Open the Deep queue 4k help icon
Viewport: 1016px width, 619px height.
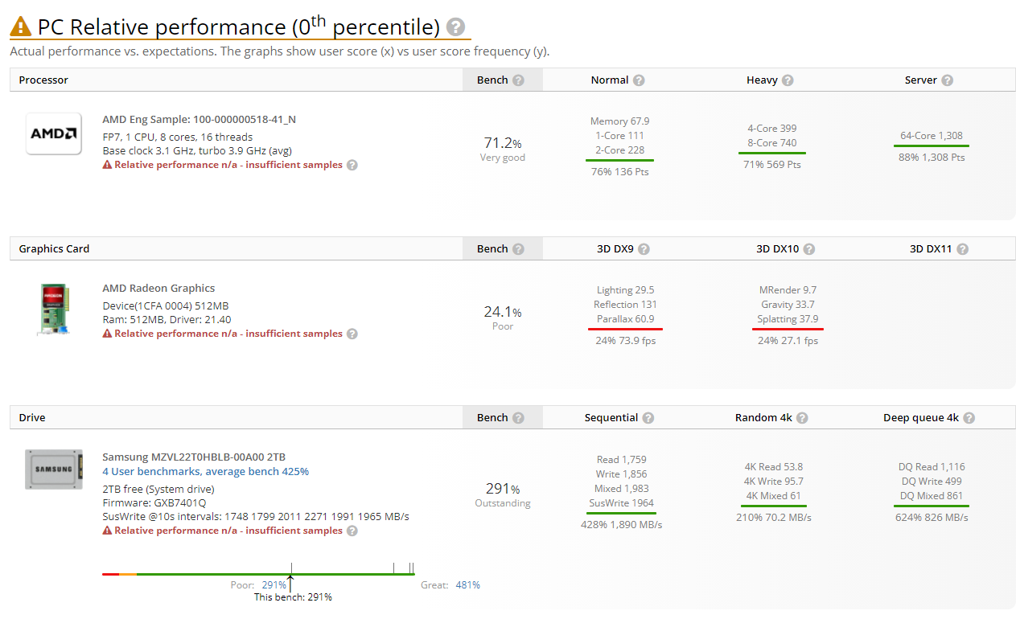[969, 418]
